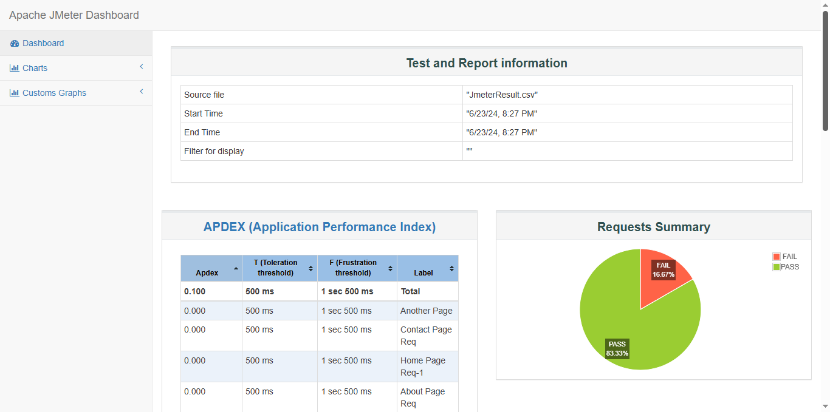
Task: Expand the Charts menu chevron
Action: [x=142, y=67]
